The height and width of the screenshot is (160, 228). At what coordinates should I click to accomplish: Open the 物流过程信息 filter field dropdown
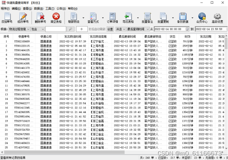19,29
